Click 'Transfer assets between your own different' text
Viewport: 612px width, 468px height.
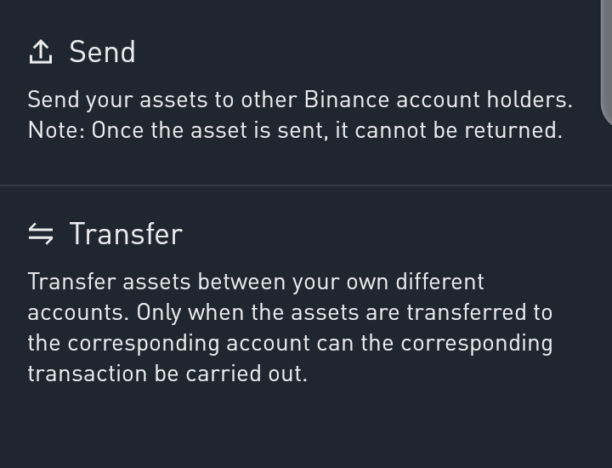(x=256, y=282)
